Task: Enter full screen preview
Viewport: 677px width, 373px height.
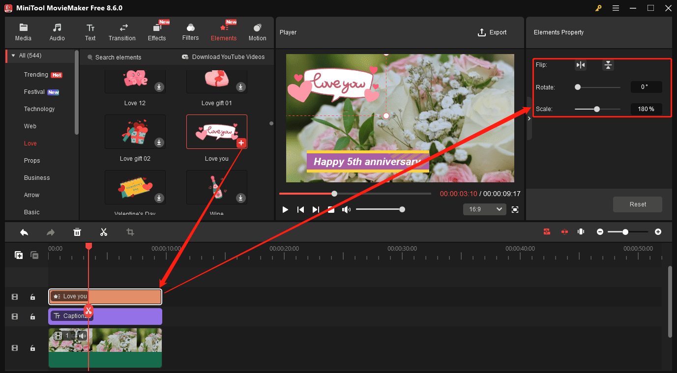Action: pos(515,210)
